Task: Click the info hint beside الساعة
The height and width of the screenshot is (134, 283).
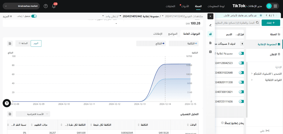Action: tap(20, 43)
